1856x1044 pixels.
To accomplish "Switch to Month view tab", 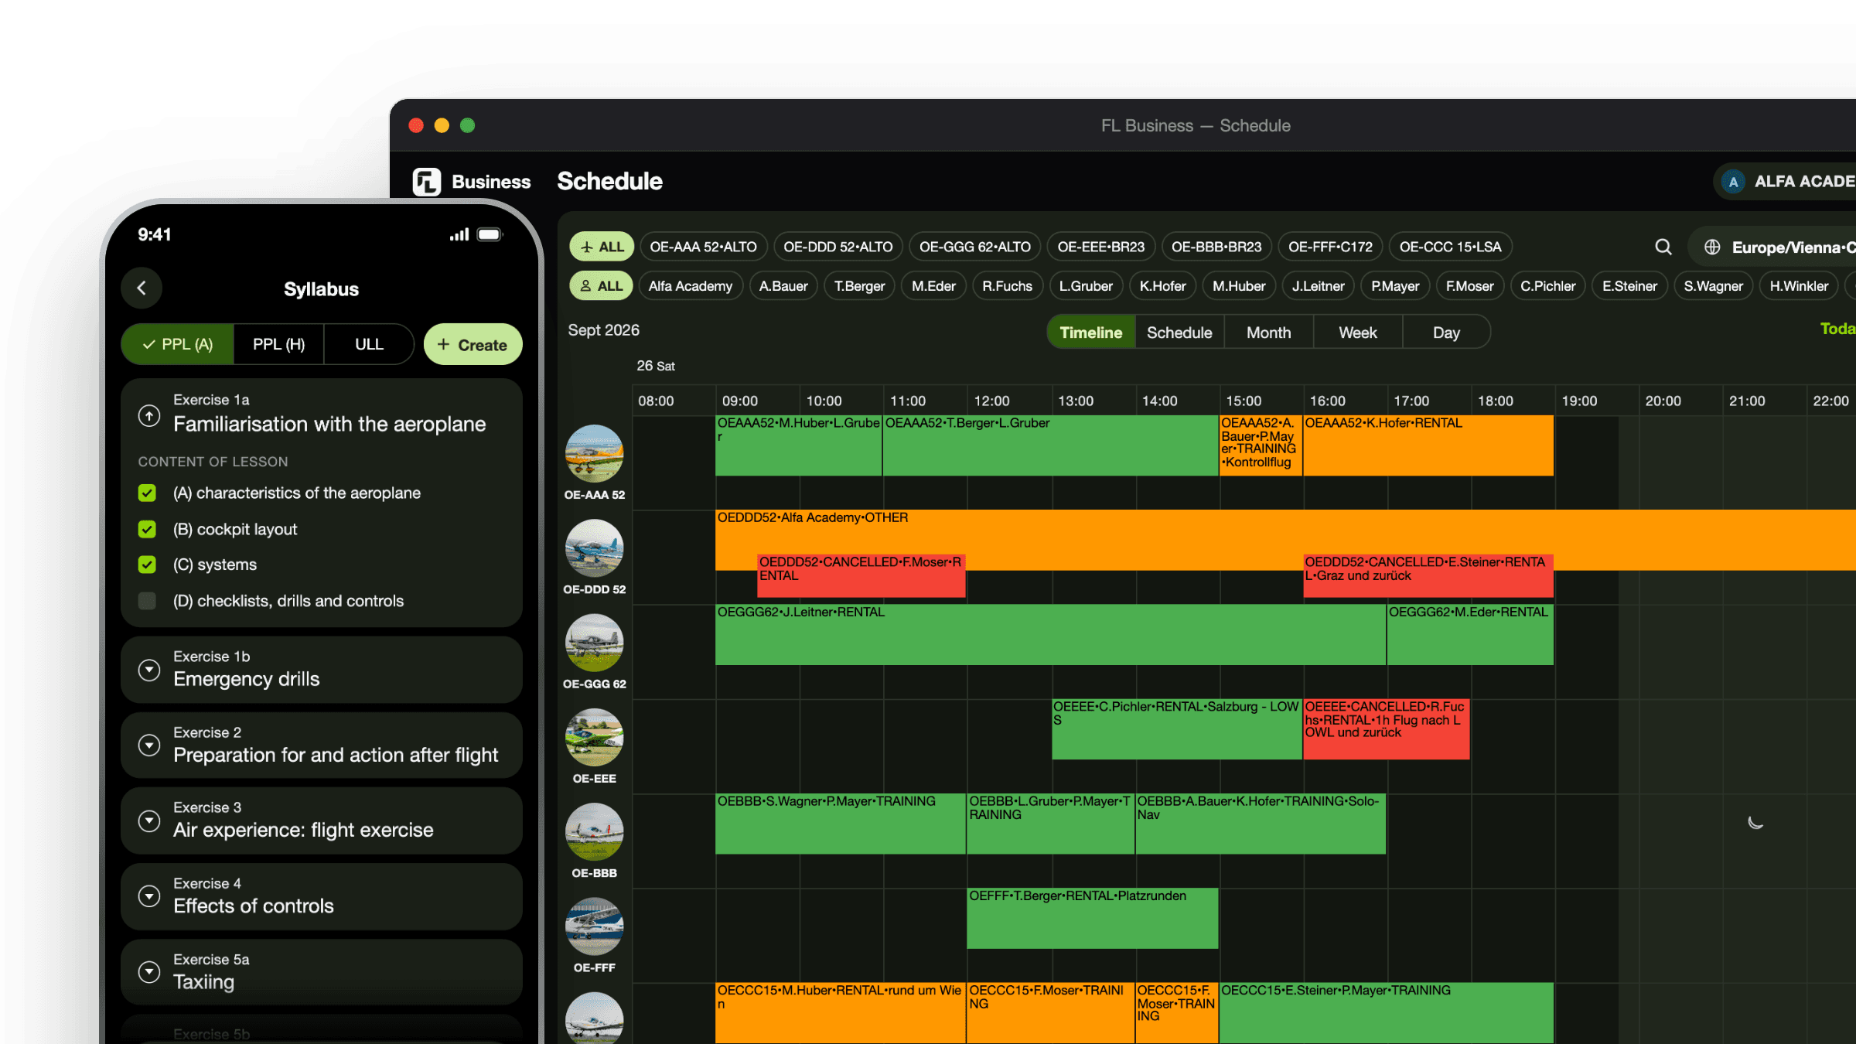I will [1268, 333].
